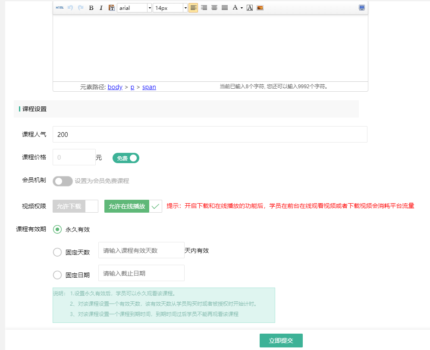This screenshot has width=430, height=350.
Task: Click the redo icon in editor toolbar
Action: point(81,8)
